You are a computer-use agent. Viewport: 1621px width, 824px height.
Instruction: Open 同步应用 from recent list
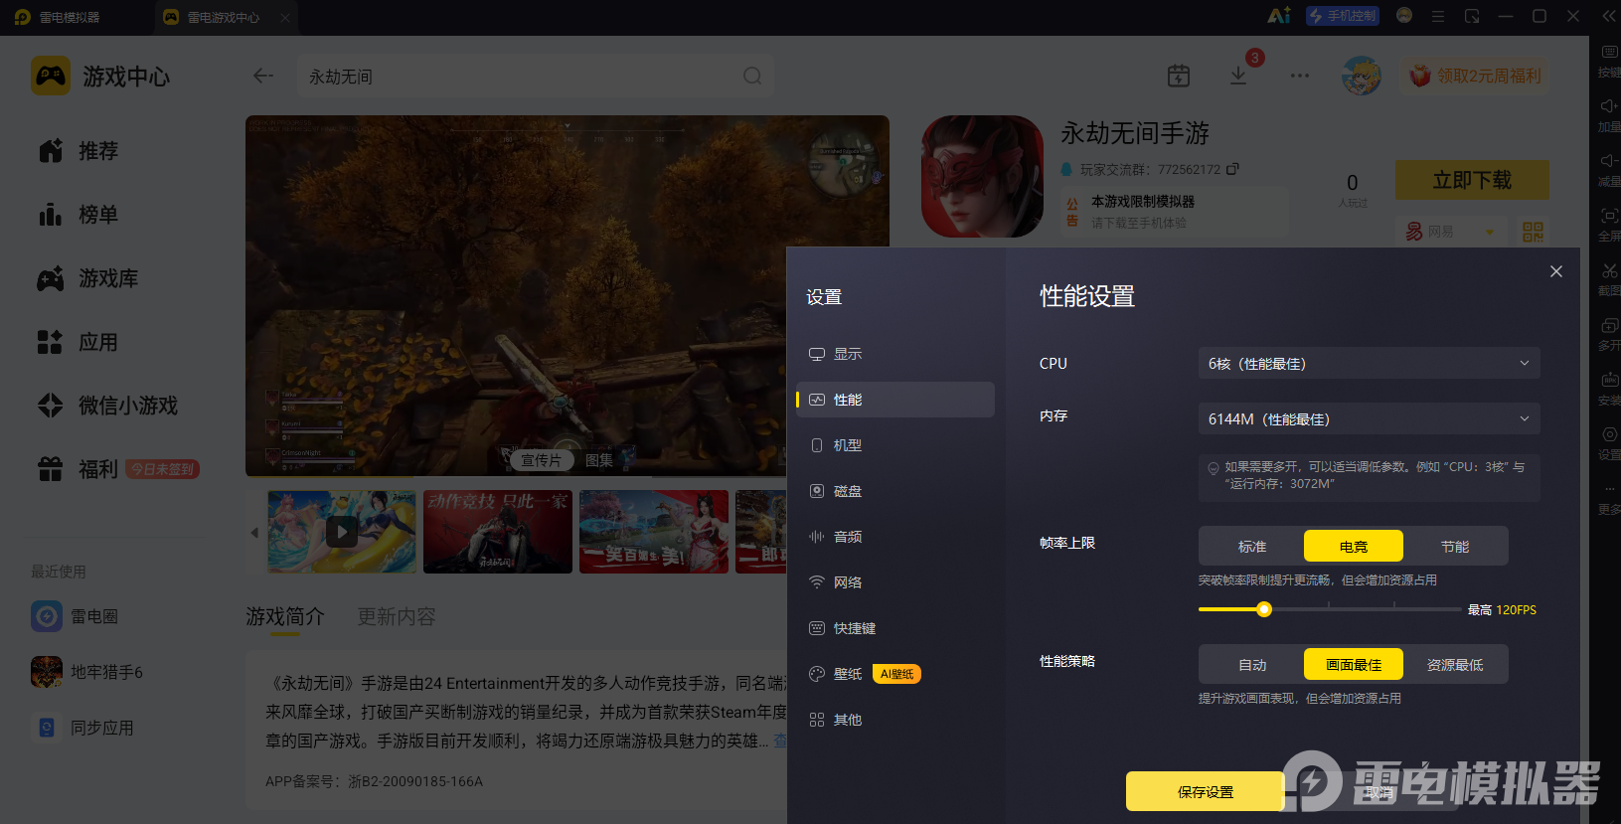(x=82, y=728)
